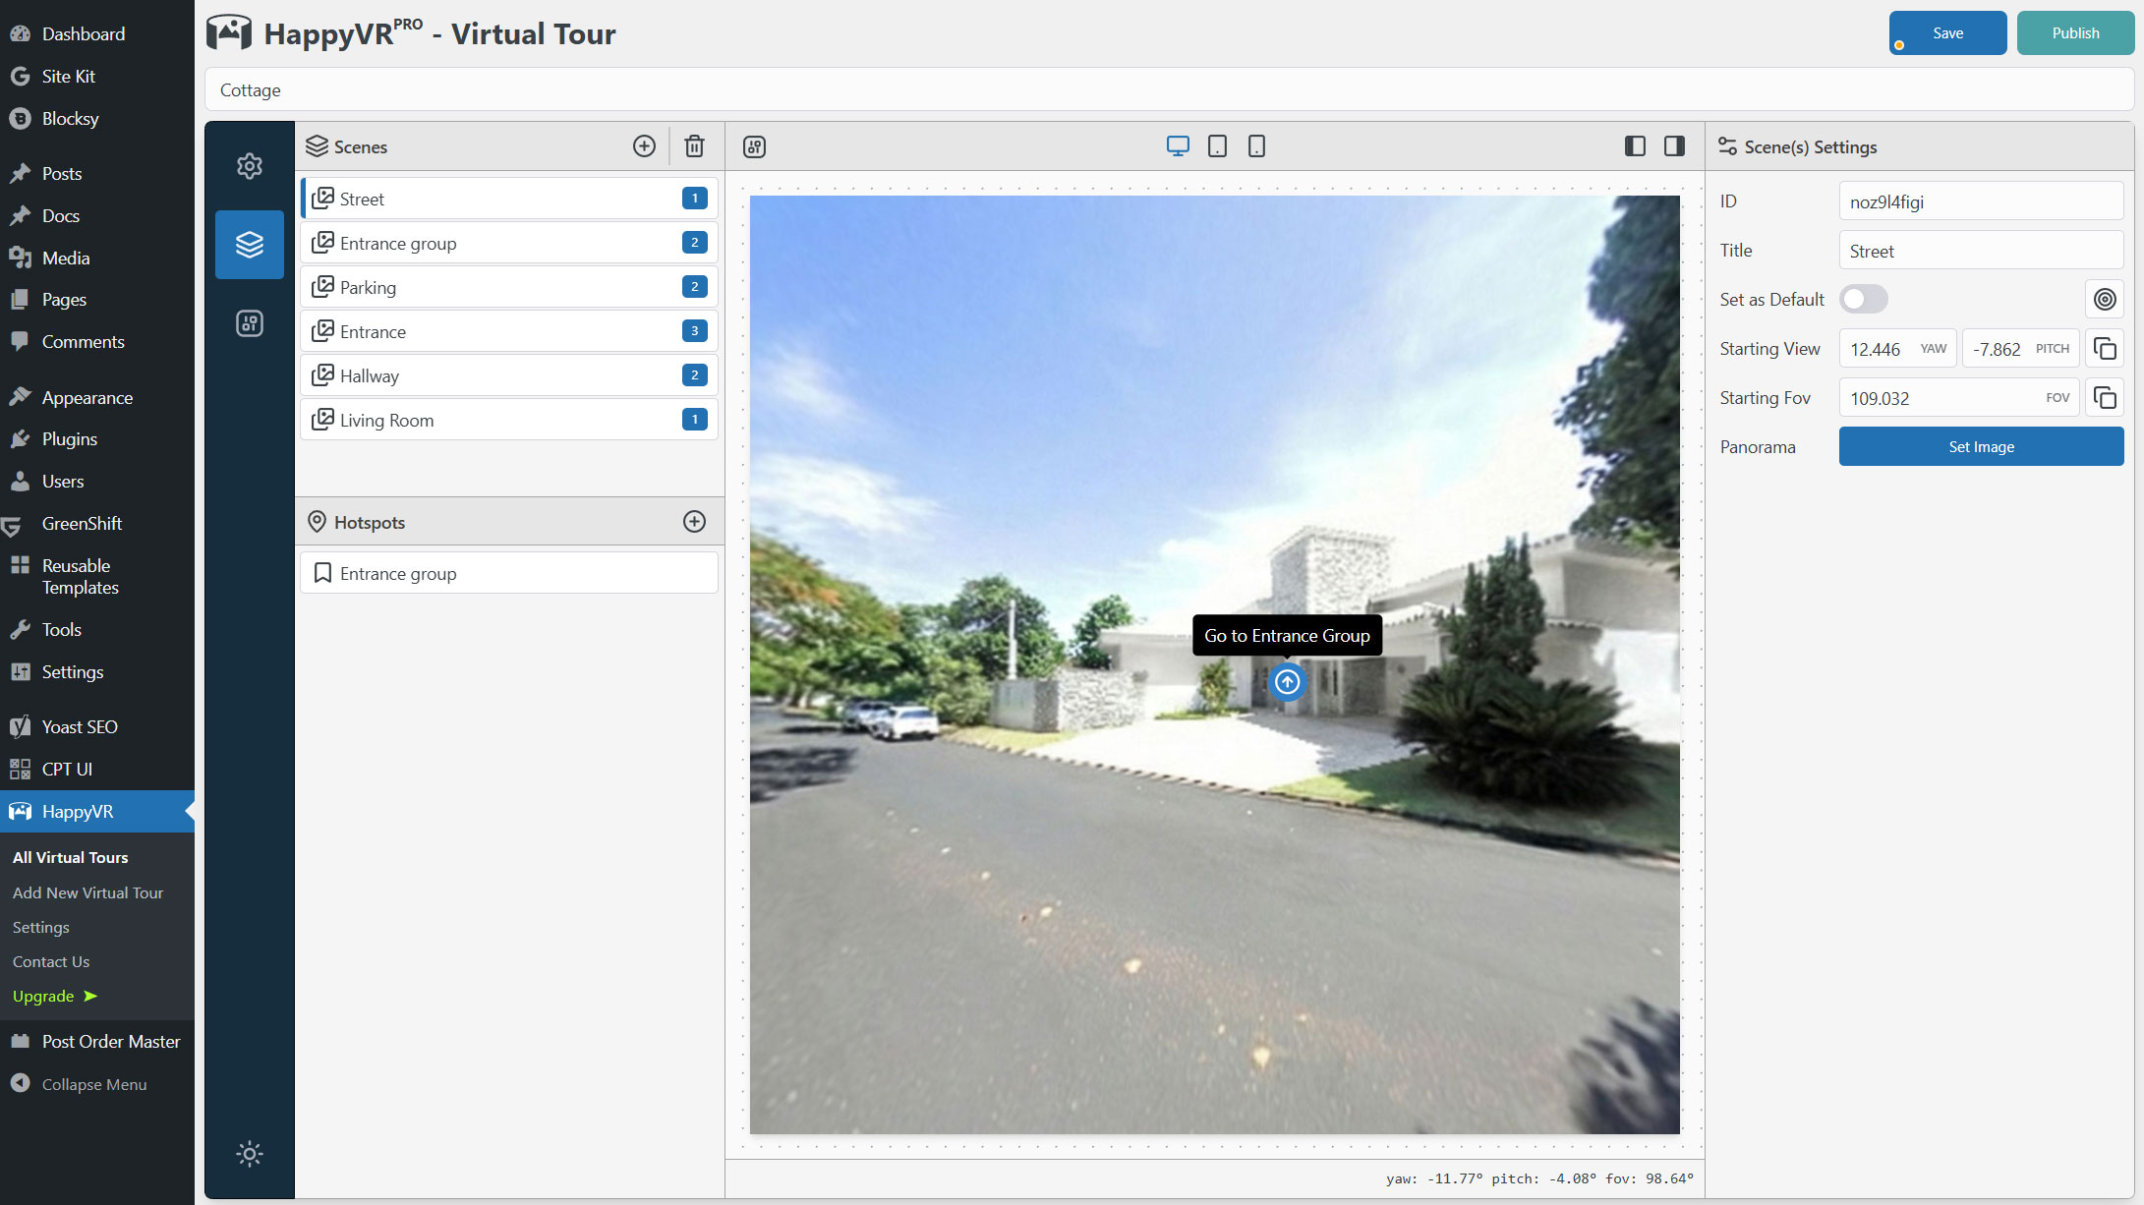
Task: Open the Plugins admin menu
Action: point(69,439)
